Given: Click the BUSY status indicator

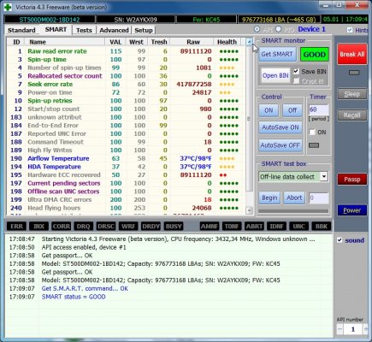Looking at the screenshot, I should click(174, 227).
